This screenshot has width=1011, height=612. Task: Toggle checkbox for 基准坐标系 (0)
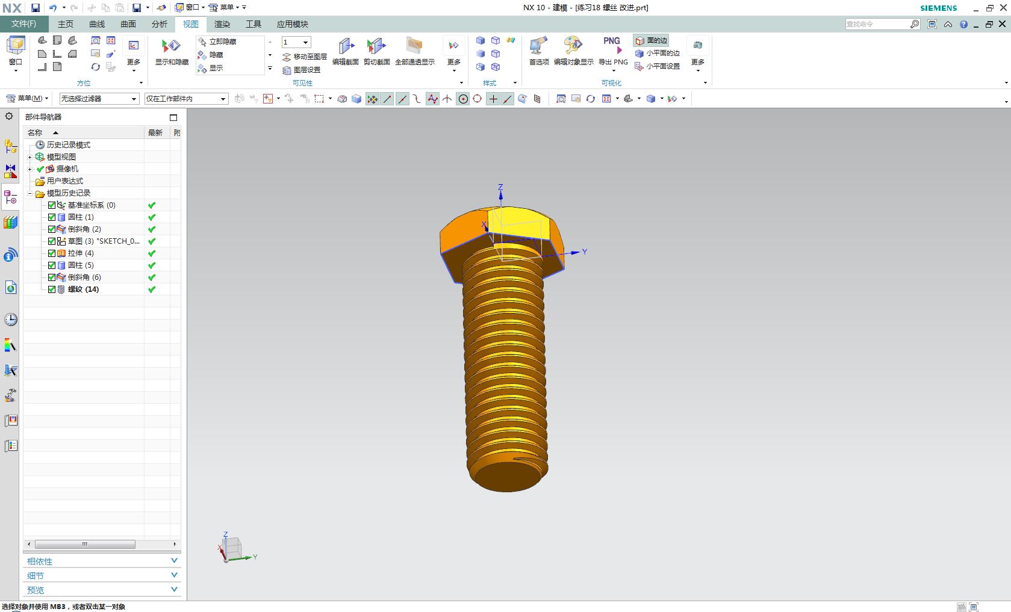[x=52, y=205]
